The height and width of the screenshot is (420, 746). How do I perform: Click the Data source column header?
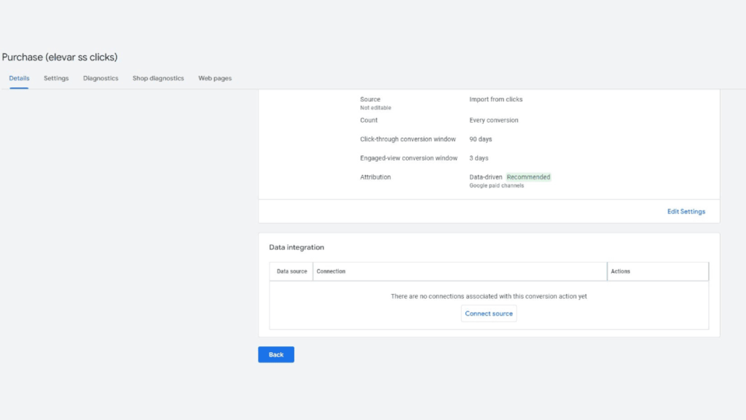click(291, 271)
